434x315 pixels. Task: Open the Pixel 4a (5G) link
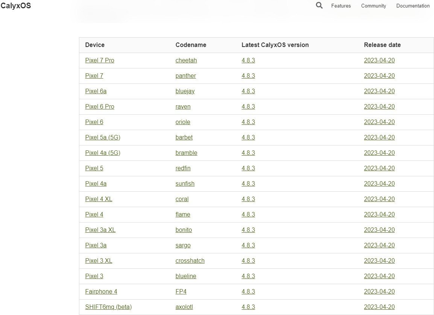click(x=103, y=153)
